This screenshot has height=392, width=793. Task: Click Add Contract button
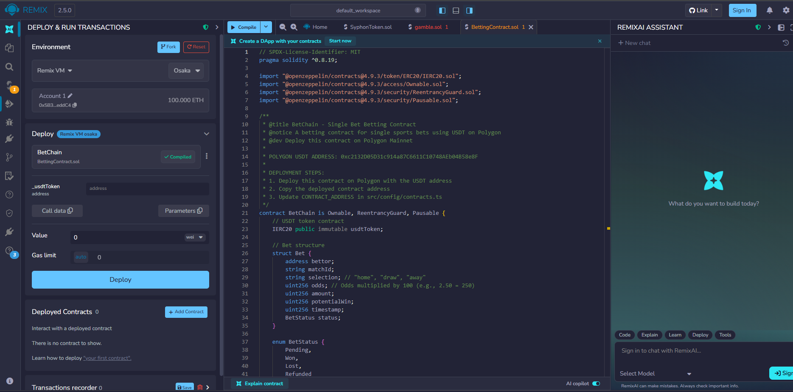[186, 312]
